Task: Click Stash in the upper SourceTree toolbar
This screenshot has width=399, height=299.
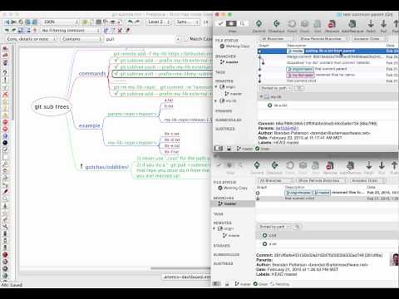Action: point(304,26)
